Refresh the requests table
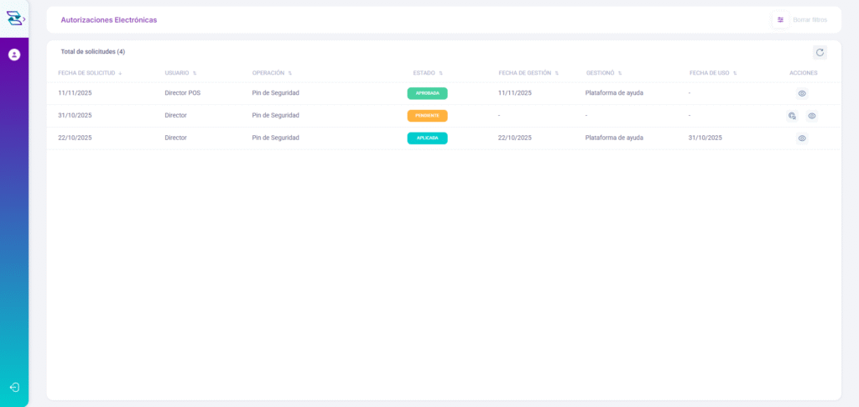 pos(820,52)
